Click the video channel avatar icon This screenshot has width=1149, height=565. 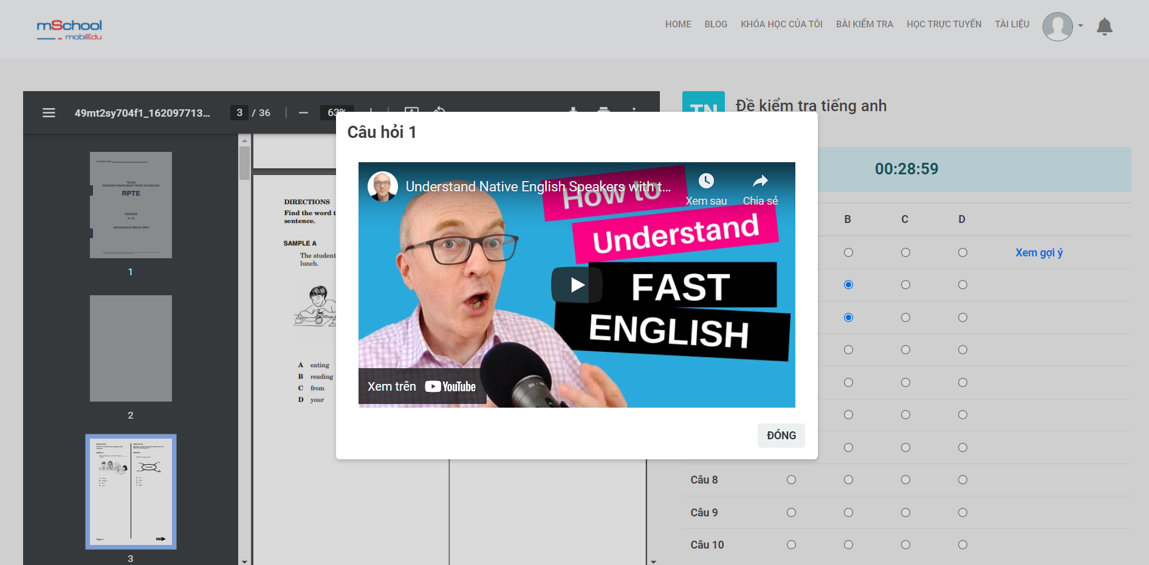(383, 187)
